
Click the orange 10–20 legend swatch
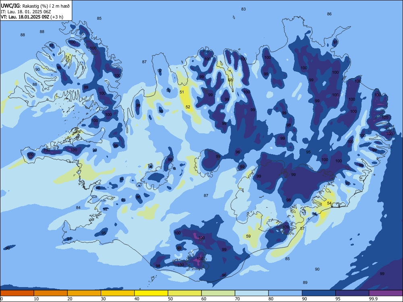51,293
